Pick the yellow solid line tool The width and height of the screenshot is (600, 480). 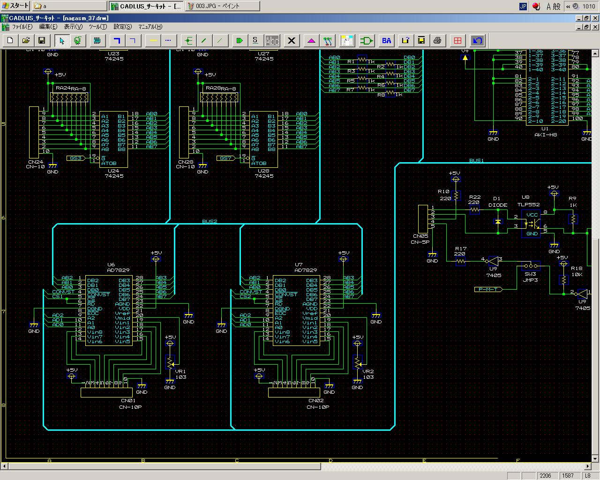point(153,41)
